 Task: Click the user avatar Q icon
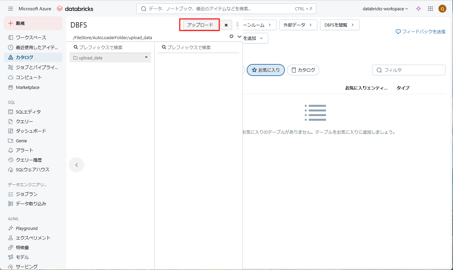click(442, 9)
